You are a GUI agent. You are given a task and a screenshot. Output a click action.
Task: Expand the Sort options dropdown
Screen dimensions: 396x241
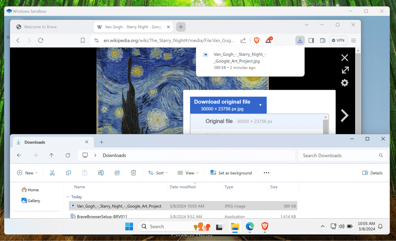(158, 172)
